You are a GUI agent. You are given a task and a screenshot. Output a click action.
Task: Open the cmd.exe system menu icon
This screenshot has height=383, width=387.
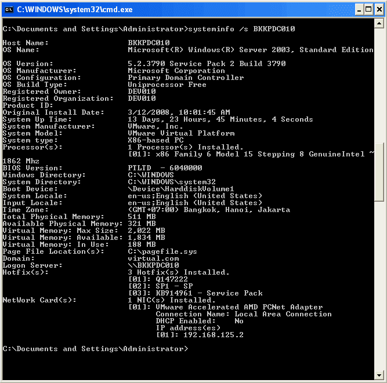click(9, 10)
